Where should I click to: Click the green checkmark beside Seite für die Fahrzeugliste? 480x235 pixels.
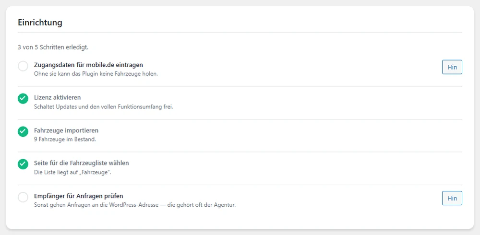(x=23, y=164)
